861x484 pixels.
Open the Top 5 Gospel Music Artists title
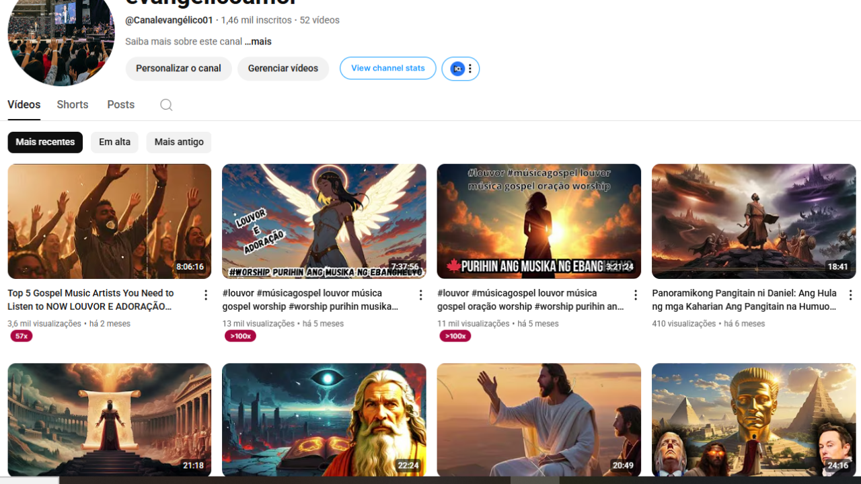[x=91, y=300]
